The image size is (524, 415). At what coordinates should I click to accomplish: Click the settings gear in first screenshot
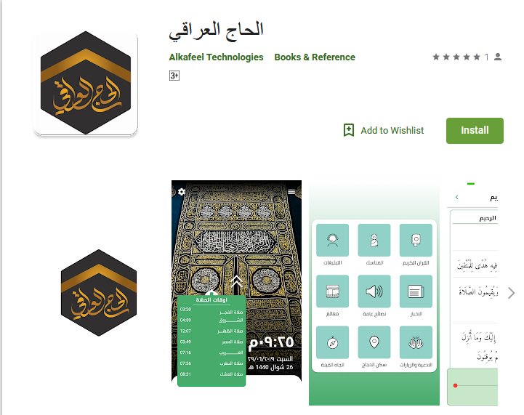coord(182,192)
